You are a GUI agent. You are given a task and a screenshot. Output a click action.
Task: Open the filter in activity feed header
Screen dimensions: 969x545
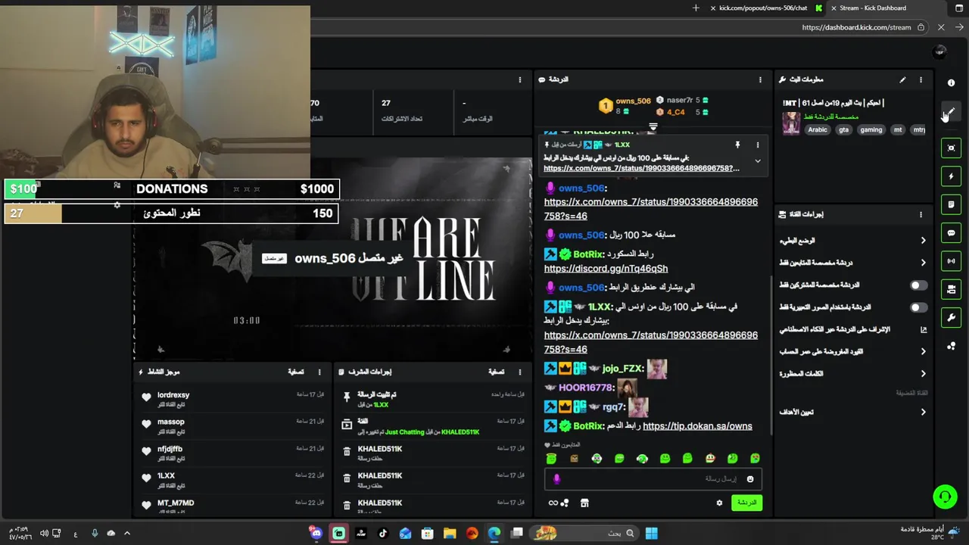pos(295,372)
